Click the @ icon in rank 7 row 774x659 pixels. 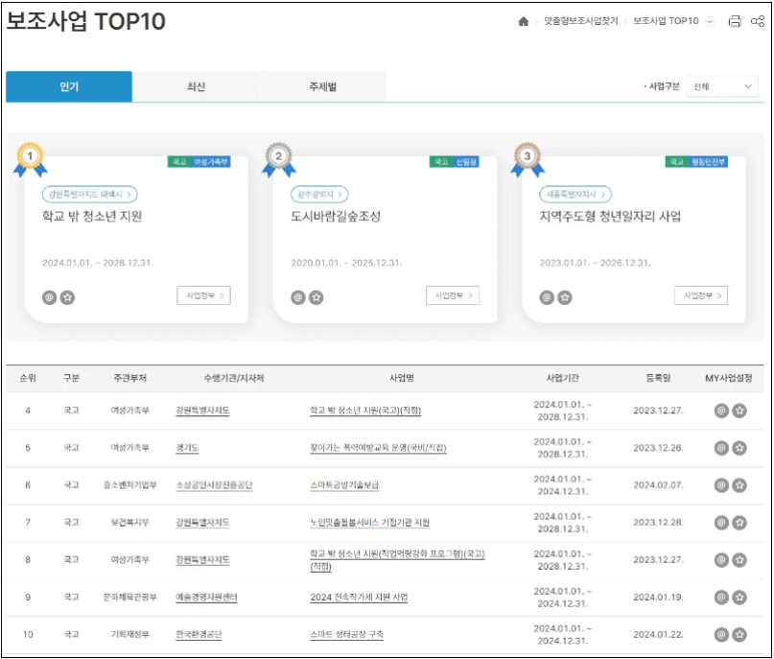[721, 523]
